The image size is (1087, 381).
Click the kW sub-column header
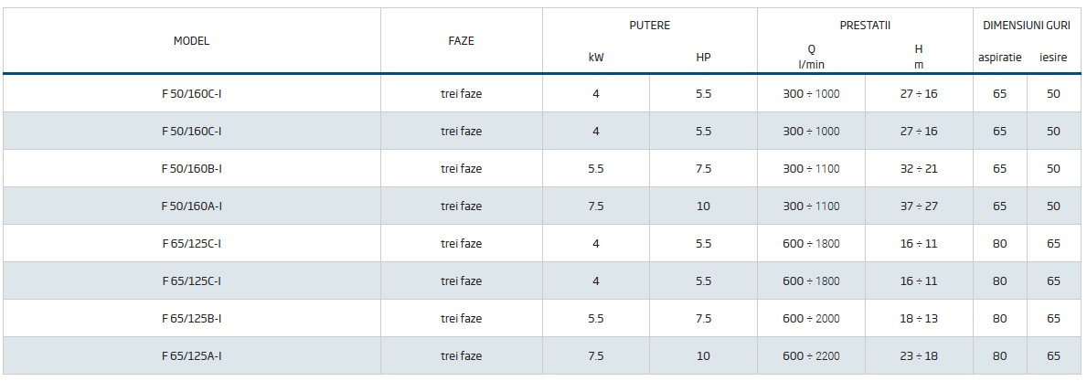click(596, 57)
